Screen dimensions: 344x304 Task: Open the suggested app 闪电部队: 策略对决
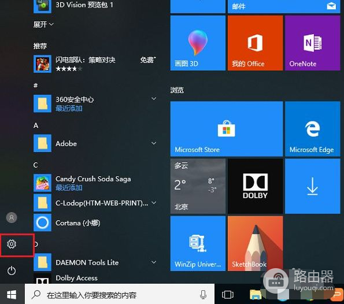pos(95,64)
